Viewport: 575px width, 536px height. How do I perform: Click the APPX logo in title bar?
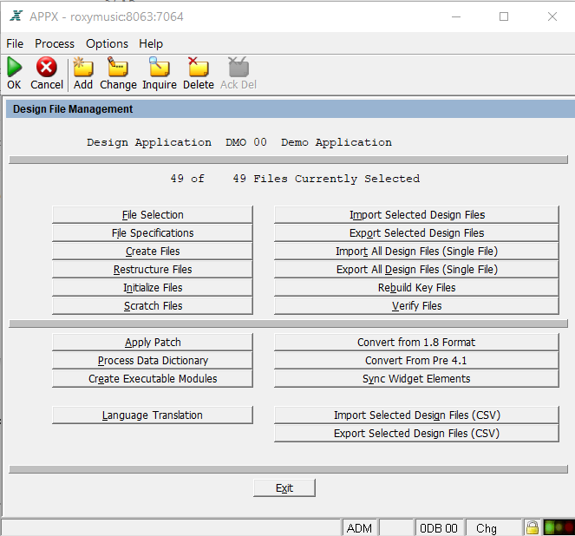click(x=16, y=16)
